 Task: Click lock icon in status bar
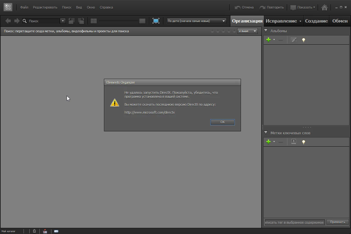point(34,231)
